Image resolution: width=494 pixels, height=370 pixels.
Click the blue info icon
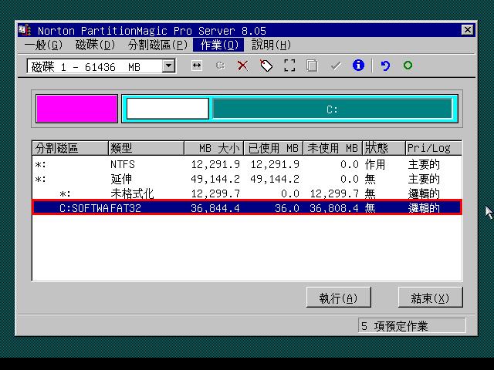click(358, 66)
